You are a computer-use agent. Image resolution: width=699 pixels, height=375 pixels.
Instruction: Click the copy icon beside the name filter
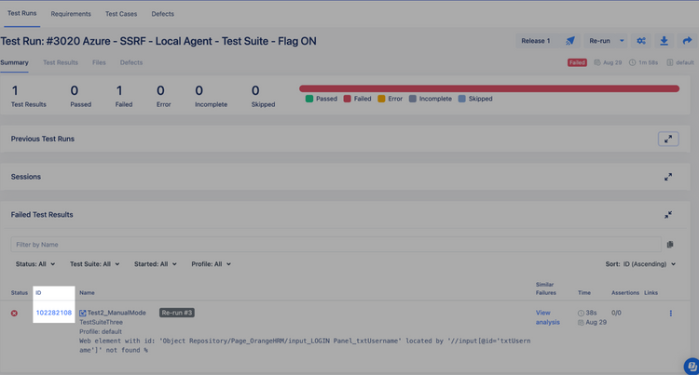(x=669, y=245)
